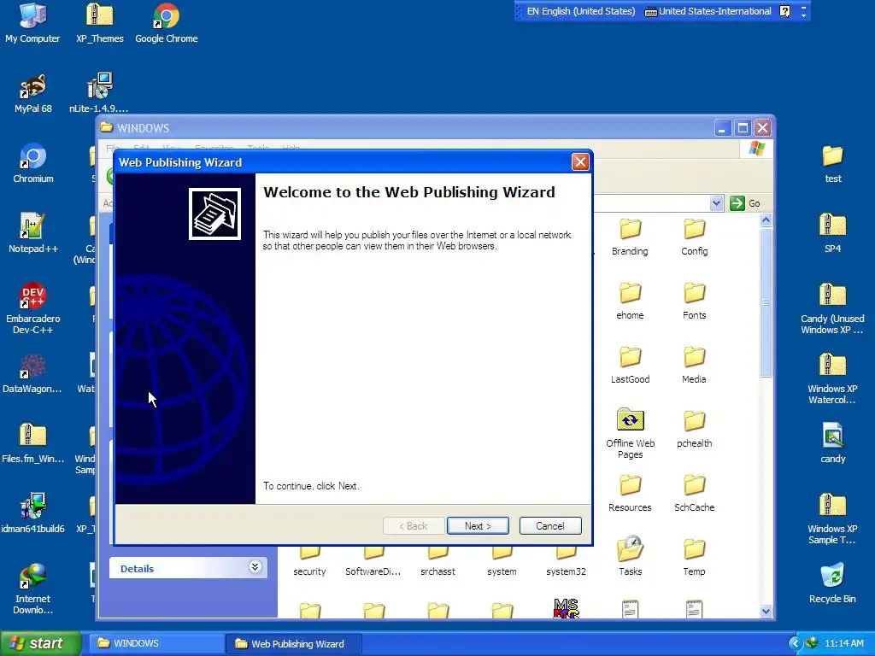
Task: Select the ehome folder in WINDOWS
Action: pyautogui.click(x=630, y=302)
